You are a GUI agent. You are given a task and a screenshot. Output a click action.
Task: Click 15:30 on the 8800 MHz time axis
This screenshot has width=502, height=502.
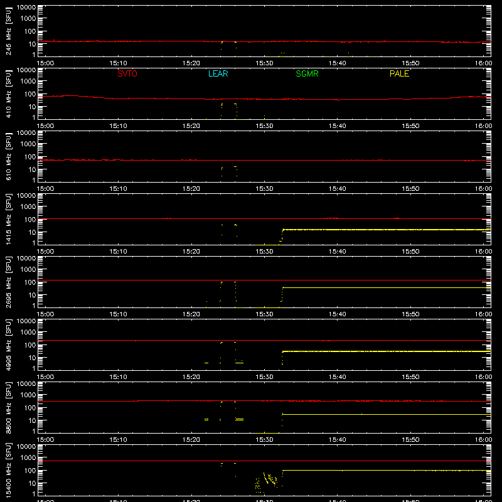tap(264, 440)
